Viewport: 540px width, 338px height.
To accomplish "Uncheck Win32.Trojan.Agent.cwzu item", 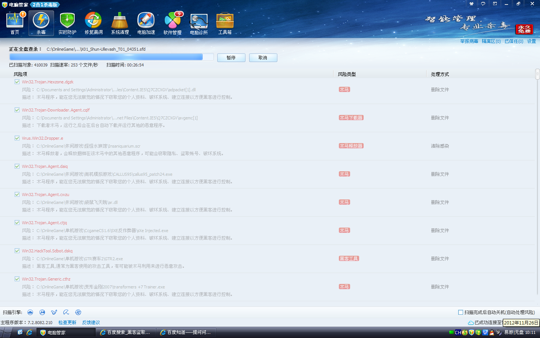I will coord(17,194).
